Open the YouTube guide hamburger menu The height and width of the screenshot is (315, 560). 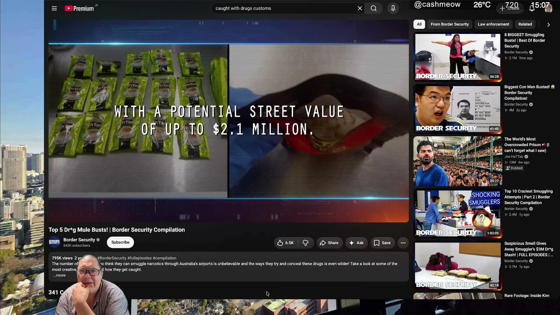(54, 8)
